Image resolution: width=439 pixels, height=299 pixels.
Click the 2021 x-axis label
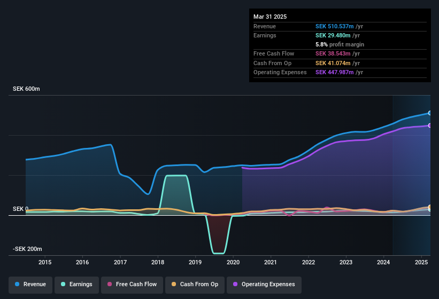[x=271, y=262]
